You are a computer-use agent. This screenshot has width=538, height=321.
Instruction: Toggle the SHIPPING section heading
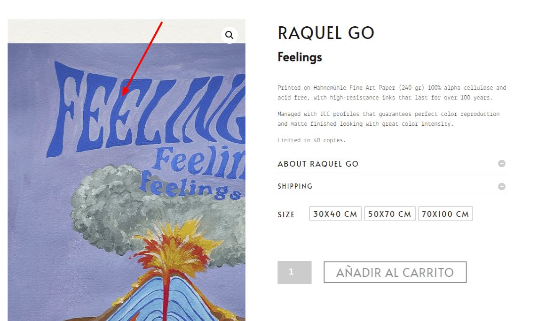click(295, 186)
